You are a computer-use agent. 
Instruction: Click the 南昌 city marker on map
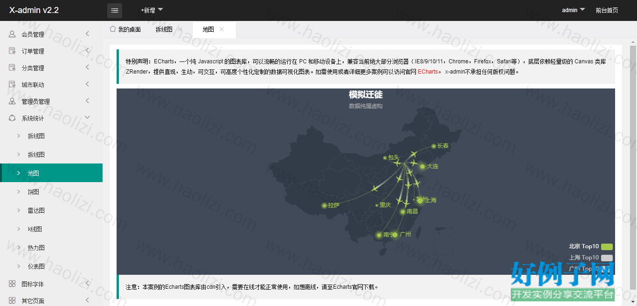coord(403,211)
